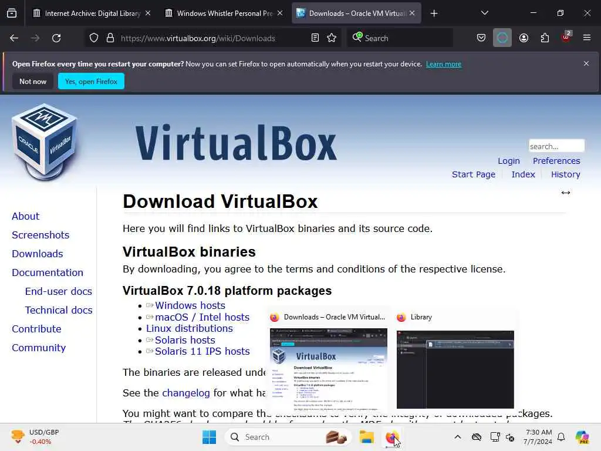Screen dimensions: 601x451
Task: Close the Windows Whistler tab
Action: pyautogui.click(x=280, y=13)
